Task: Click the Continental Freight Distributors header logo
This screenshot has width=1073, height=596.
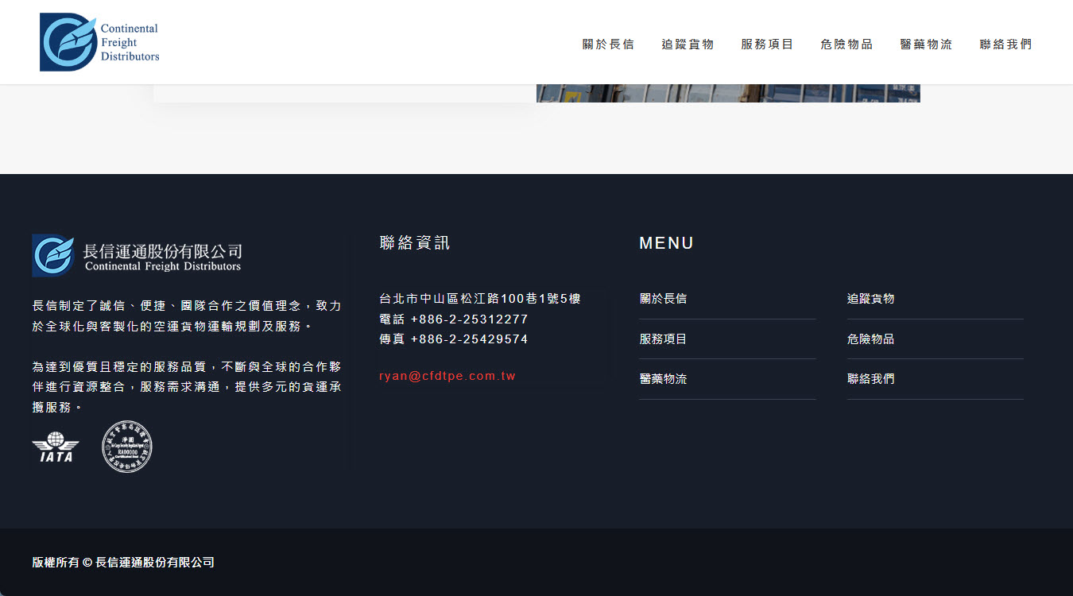Action: [x=99, y=42]
